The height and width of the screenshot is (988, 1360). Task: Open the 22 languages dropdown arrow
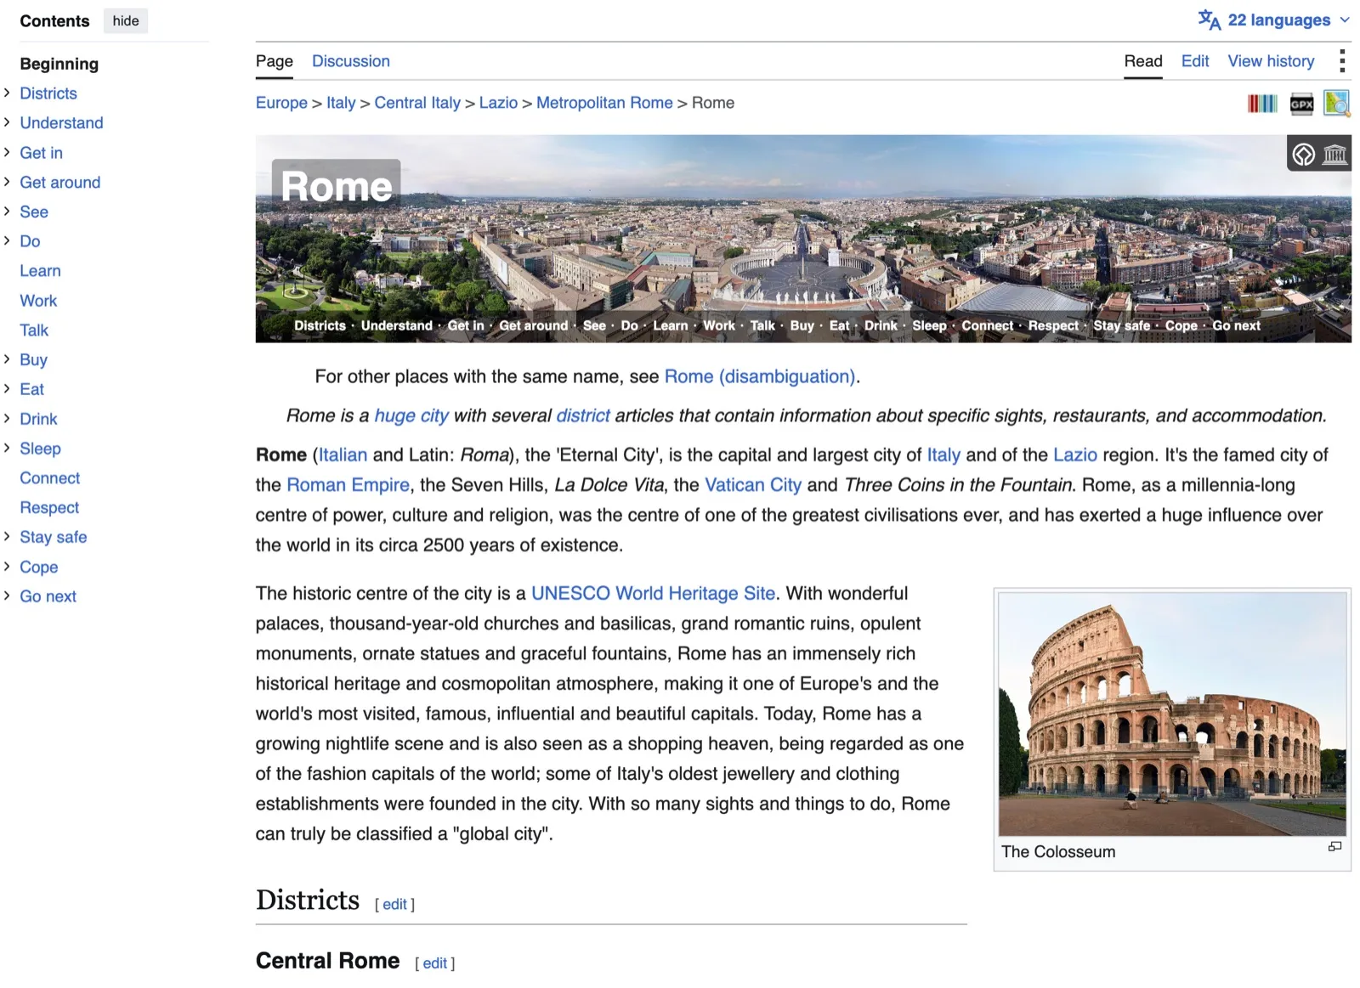click(1345, 20)
